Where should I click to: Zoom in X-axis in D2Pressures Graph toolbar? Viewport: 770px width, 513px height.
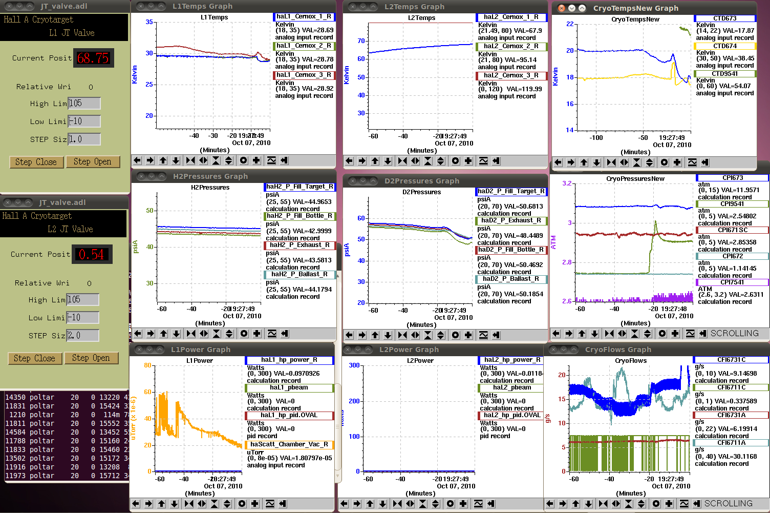(x=402, y=335)
